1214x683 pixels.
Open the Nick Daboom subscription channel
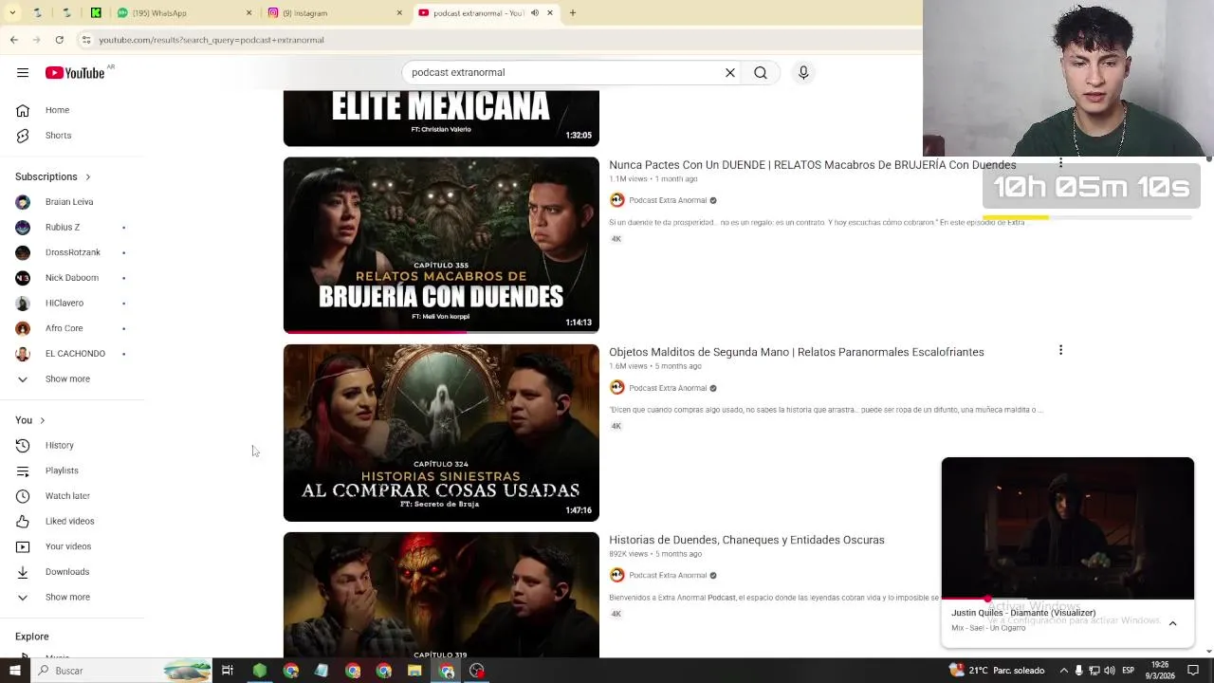click(72, 278)
